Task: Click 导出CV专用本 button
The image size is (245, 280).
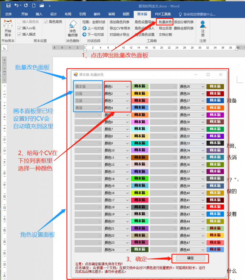Action: click(120, 28)
